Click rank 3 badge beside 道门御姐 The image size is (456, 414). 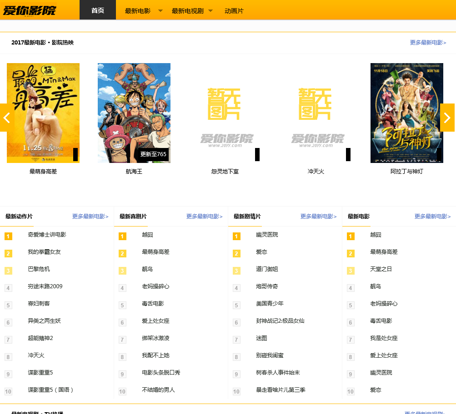click(x=236, y=271)
